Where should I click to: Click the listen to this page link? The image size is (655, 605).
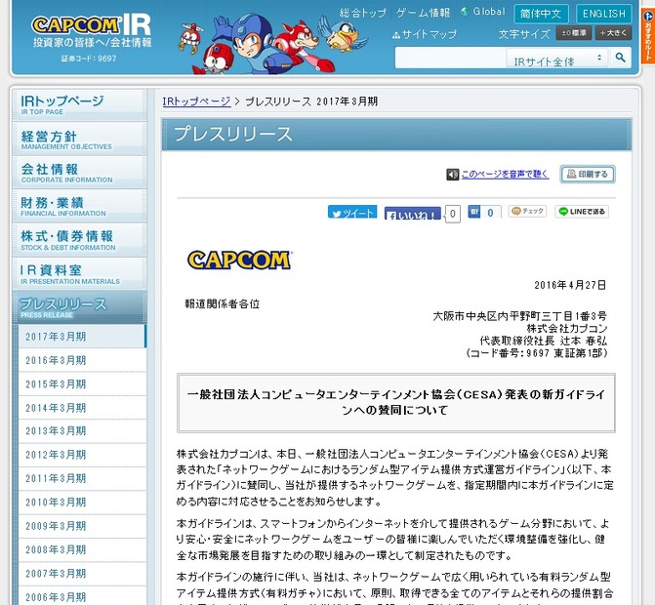pos(505,174)
